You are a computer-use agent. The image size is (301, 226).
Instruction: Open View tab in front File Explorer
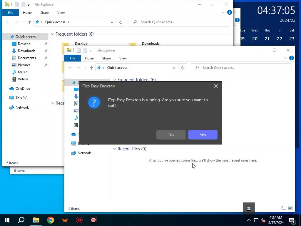tap(123, 58)
